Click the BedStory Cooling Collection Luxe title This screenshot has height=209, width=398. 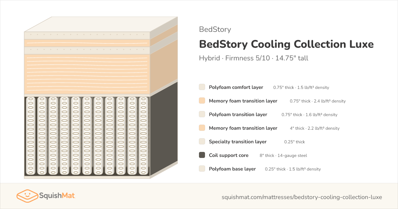click(286, 44)
